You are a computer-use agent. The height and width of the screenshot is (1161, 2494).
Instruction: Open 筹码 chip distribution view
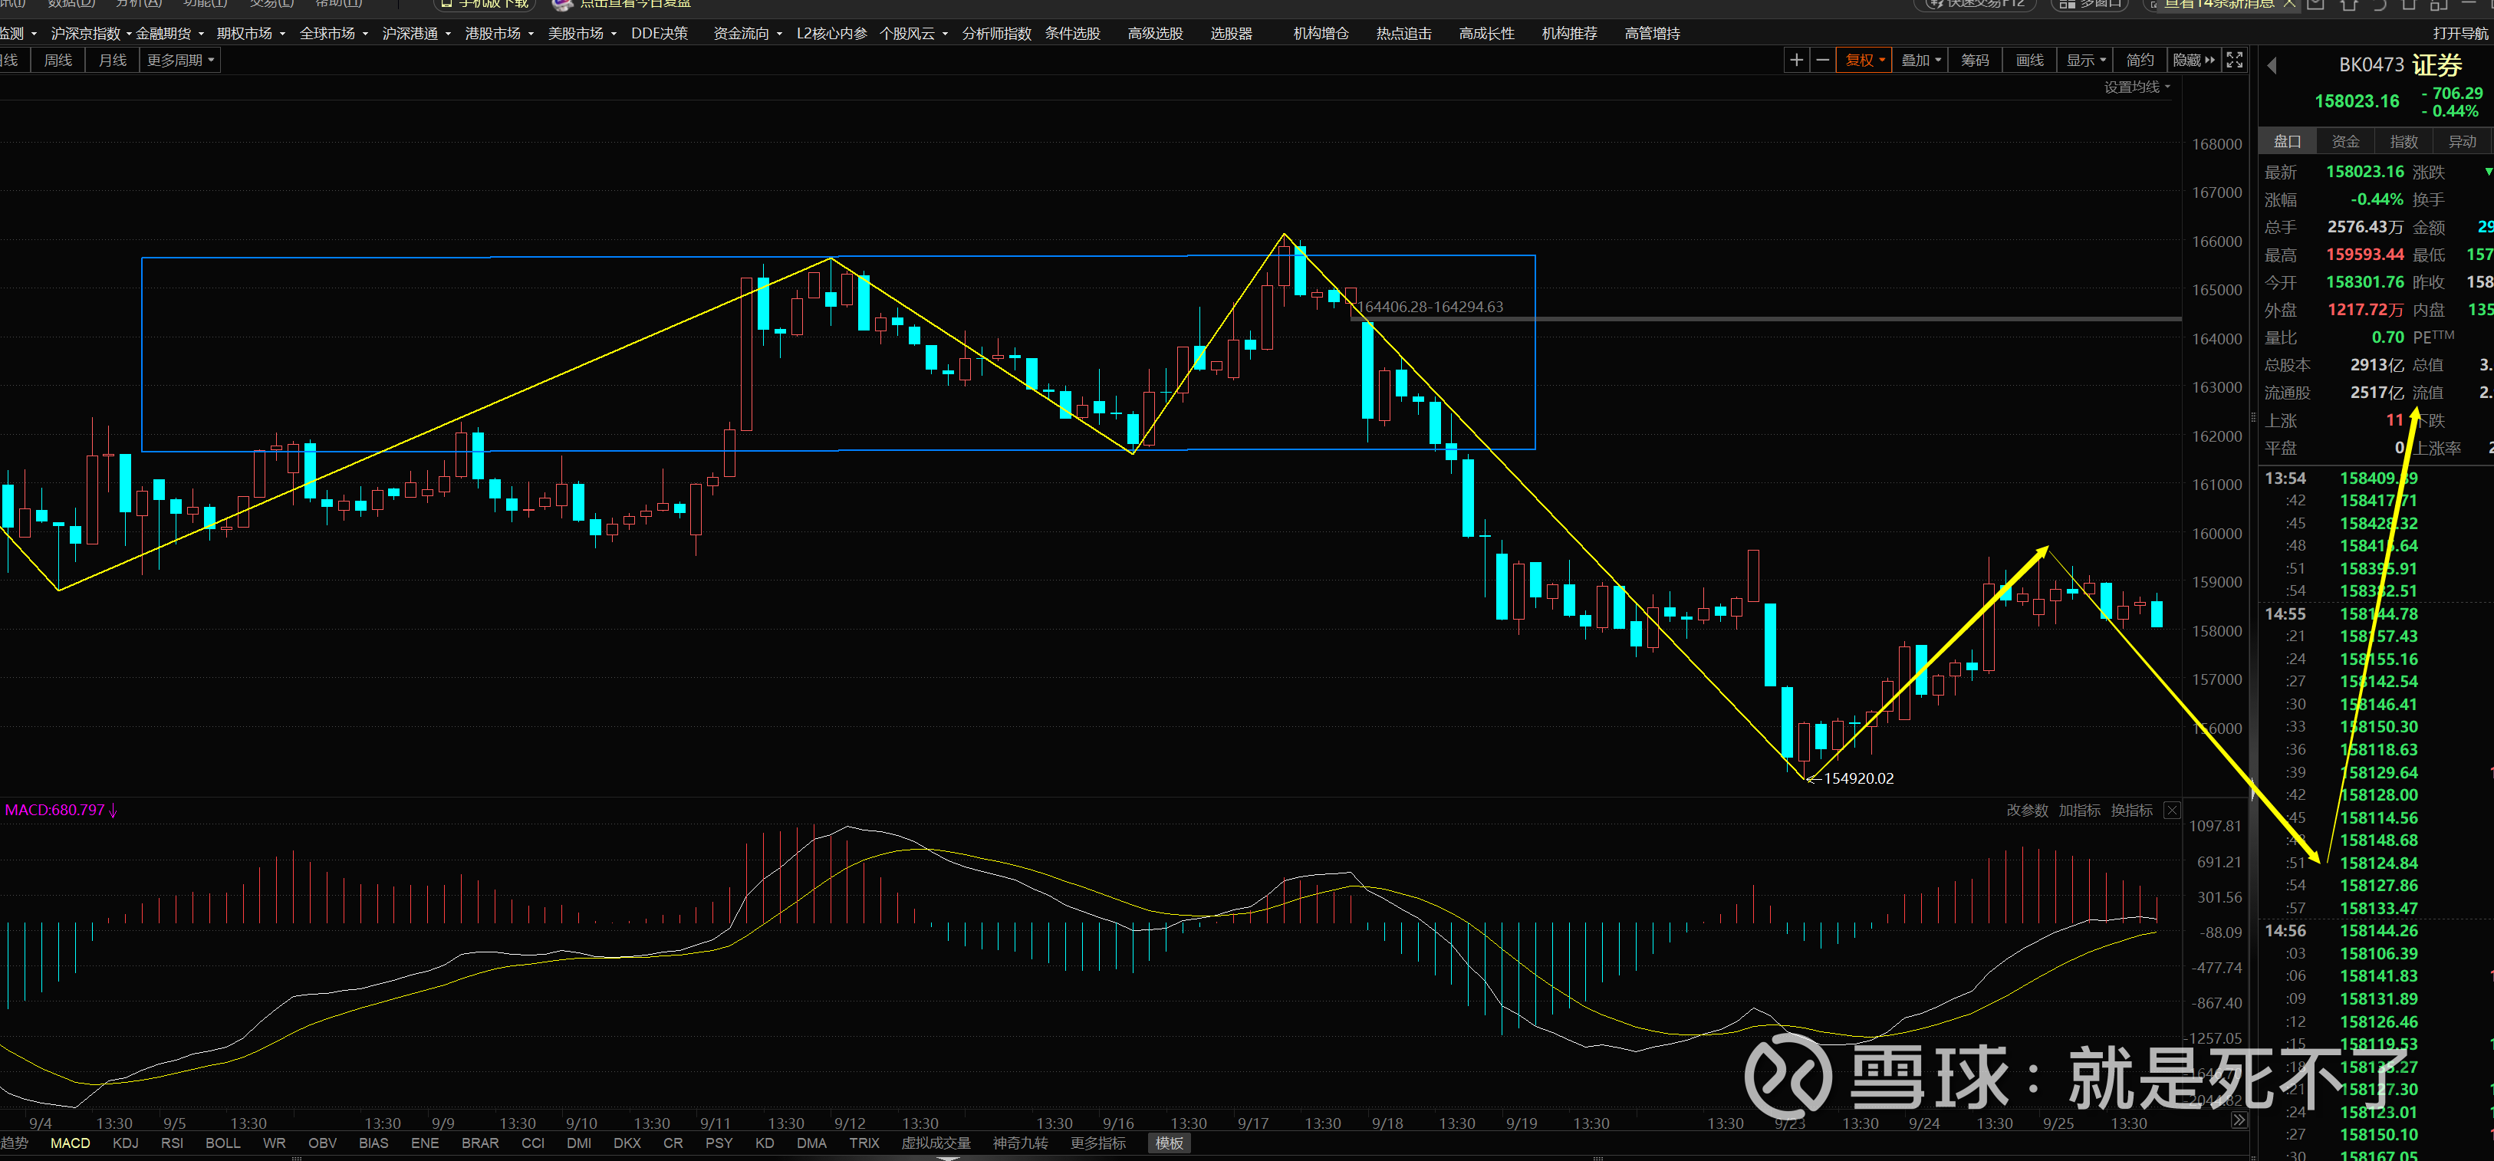[x=1974, y=60]
